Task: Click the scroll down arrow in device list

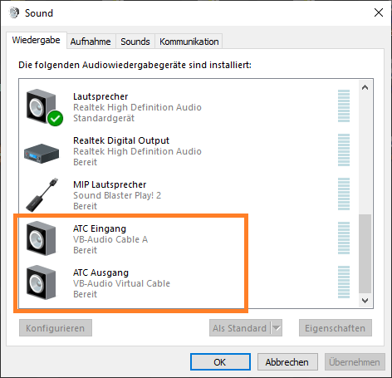Action: click(365, 301)
